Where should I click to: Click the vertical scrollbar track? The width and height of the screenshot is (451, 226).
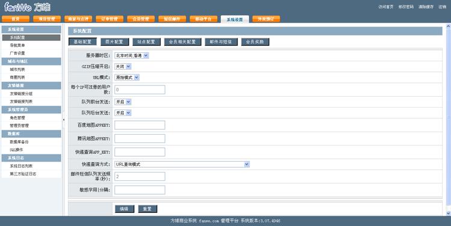click(448, 120)
